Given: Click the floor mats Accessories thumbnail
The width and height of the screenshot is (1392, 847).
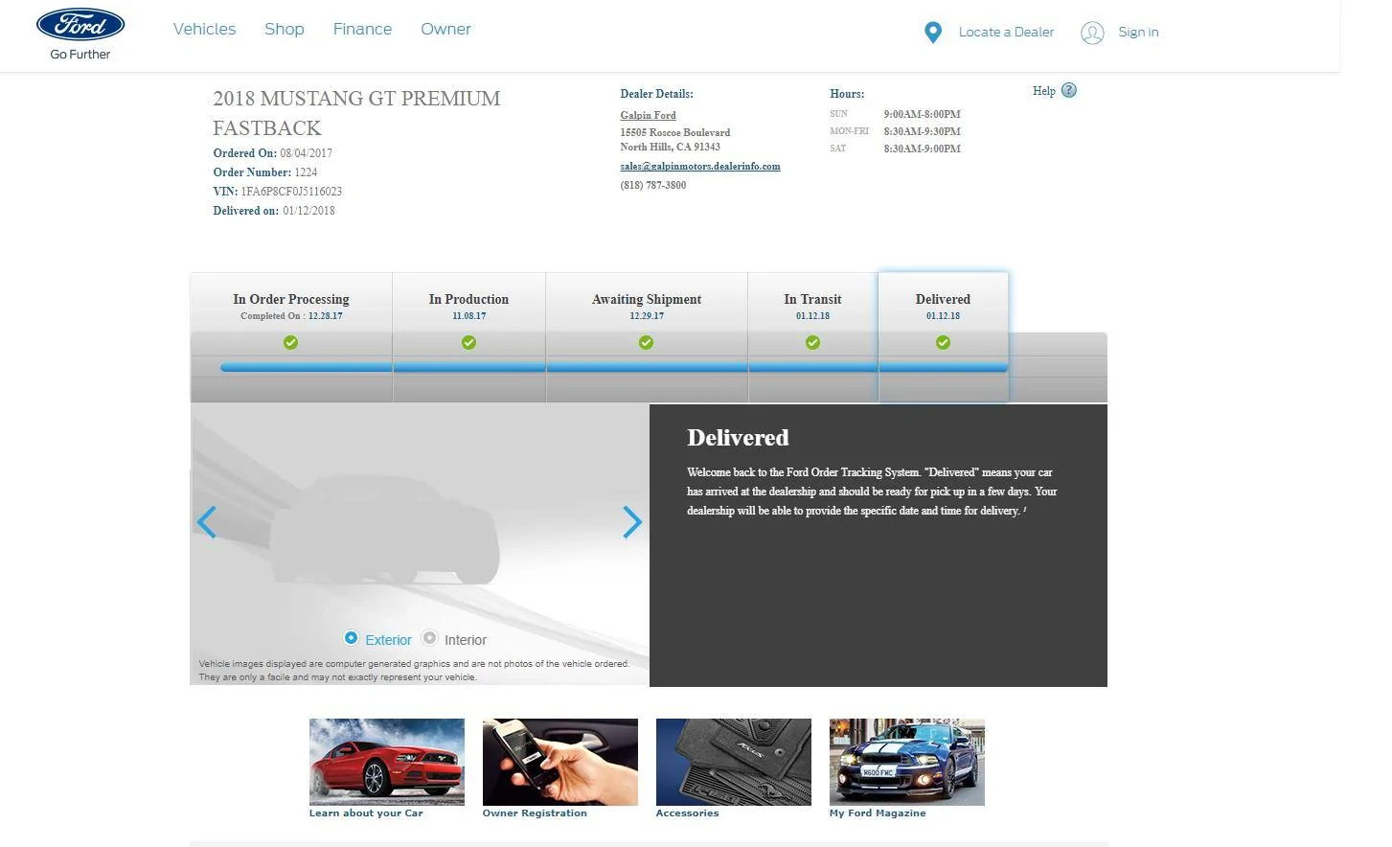Looking at the screenshot, I should pos(734,762).
